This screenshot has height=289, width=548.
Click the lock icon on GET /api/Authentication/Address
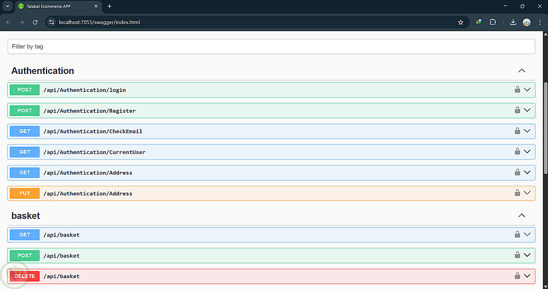517,172
